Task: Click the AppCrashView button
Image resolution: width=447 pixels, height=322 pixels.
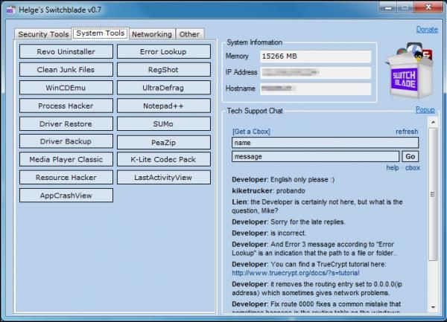Action: (66, 195)
